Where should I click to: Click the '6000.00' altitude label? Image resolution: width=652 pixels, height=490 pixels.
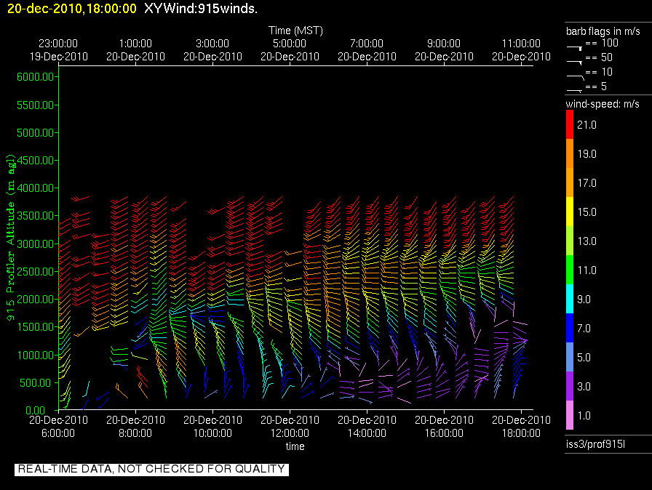point(35,77)
